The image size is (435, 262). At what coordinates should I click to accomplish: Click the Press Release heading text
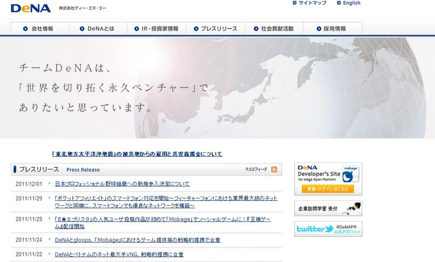pyautogui.click(x=83, y=170)
